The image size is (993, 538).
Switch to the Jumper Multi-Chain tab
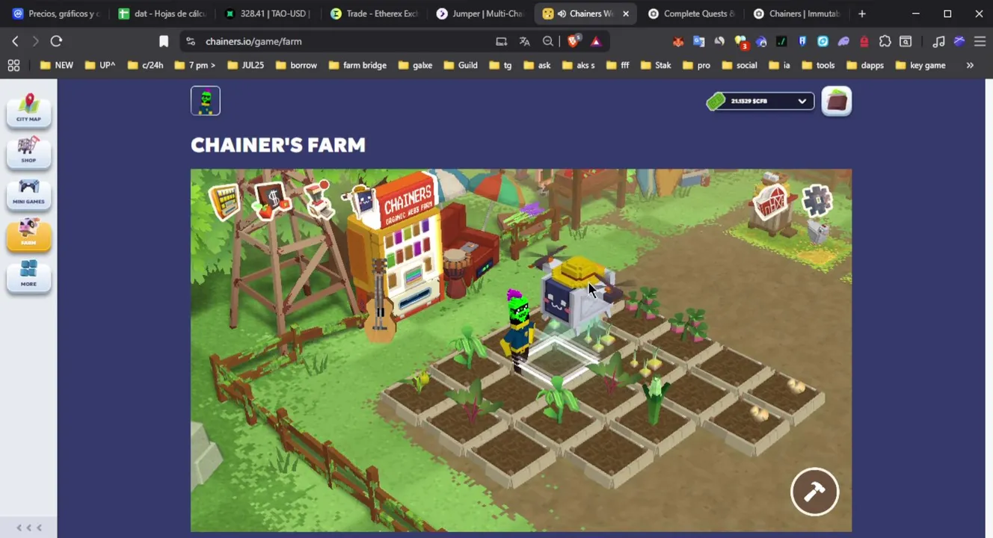pos(480,13)
